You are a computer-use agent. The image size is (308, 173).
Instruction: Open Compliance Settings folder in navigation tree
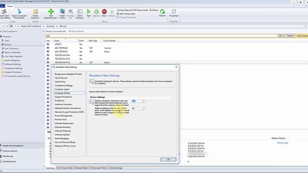point(13,68)
